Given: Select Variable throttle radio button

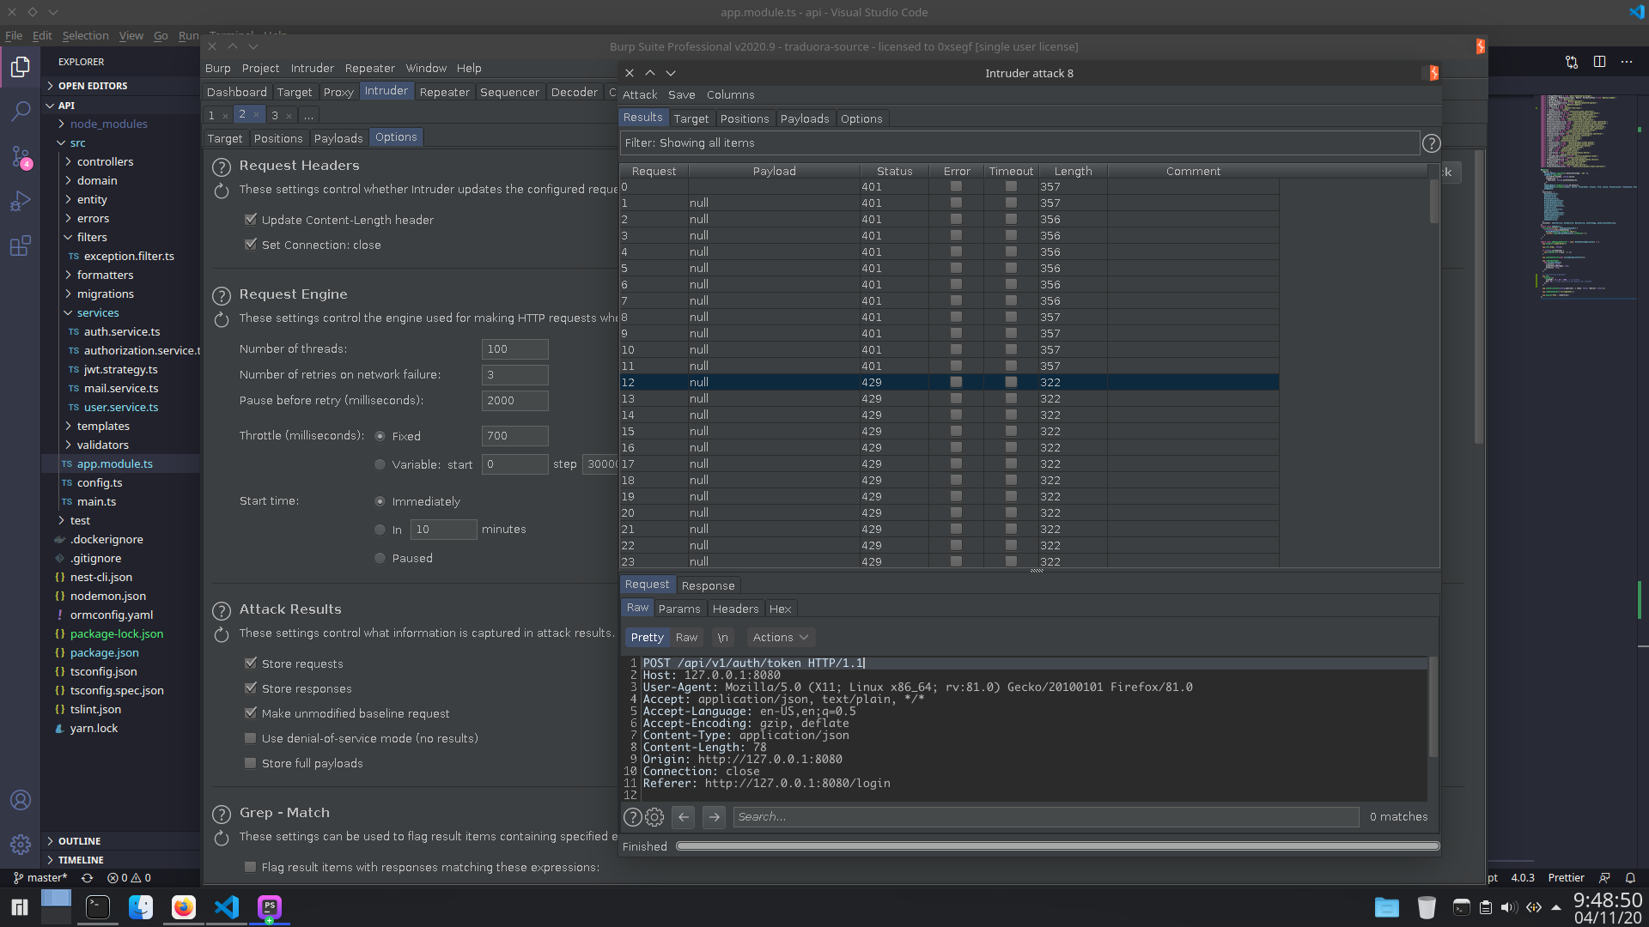Looking at the screenshot, I should tap(380, 464).
